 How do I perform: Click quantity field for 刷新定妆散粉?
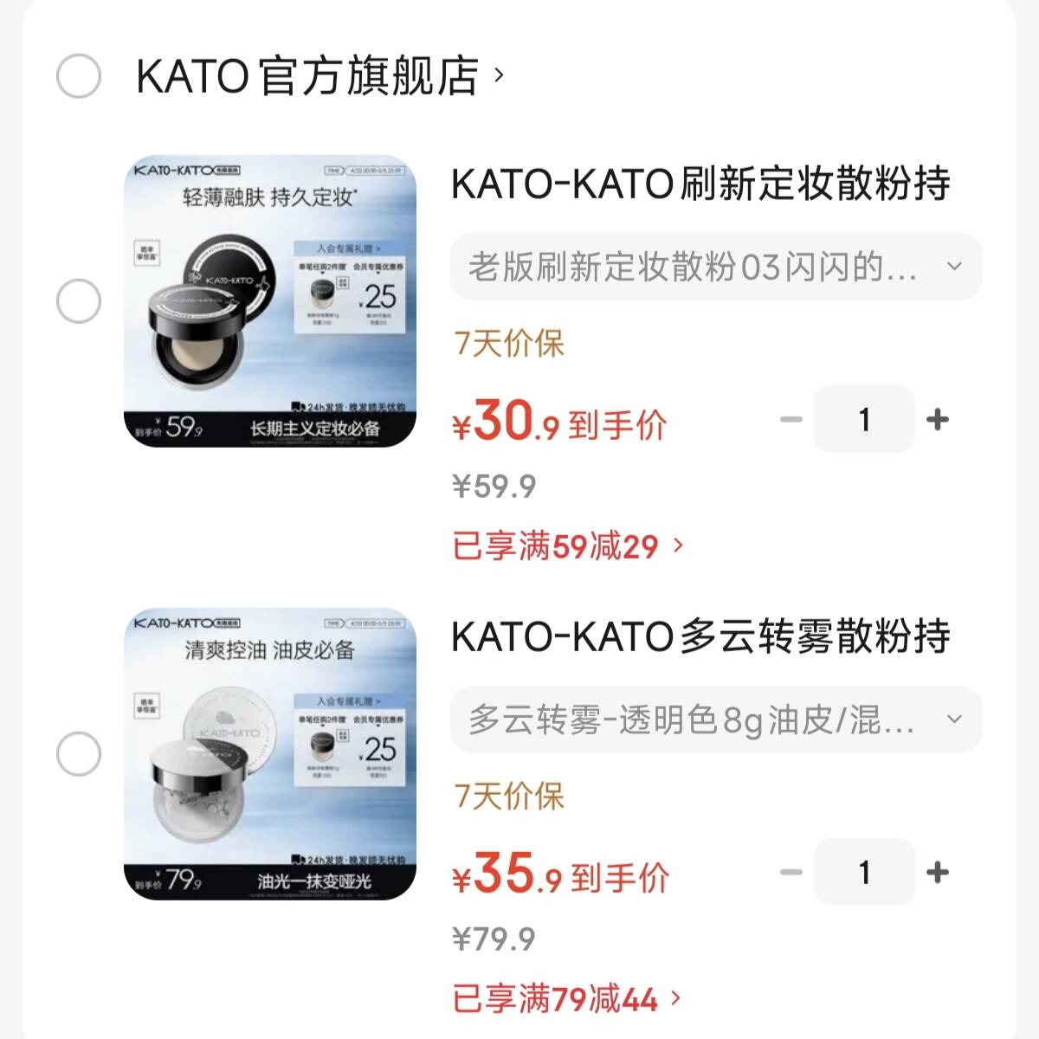[864, 420]
